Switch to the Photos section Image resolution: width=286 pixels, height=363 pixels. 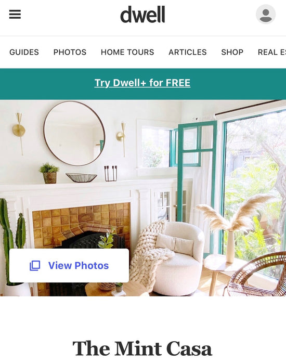(x=70, y=52)
